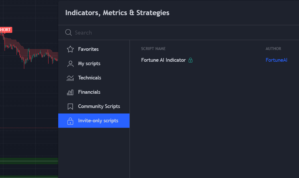This screenshot has height=178, width=299.
Task: Click the dialog title Indicators, Metrics & Strategies
Action: pos(117,13)
